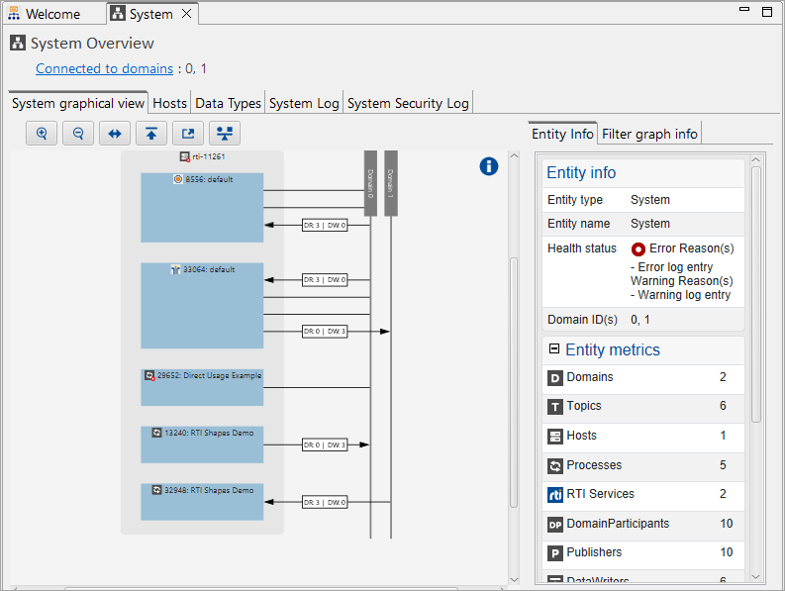The image size is (785, 591).
Task: Select the 33064: default process box
Action: coord(202,306)
